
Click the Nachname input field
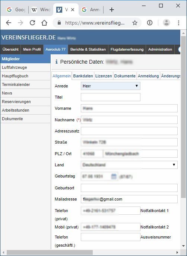tap(129, 120)
